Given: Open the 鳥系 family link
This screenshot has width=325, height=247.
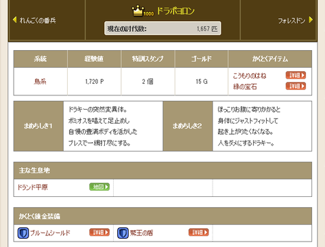Looking at the screenshot, I should tap(40, 81).
